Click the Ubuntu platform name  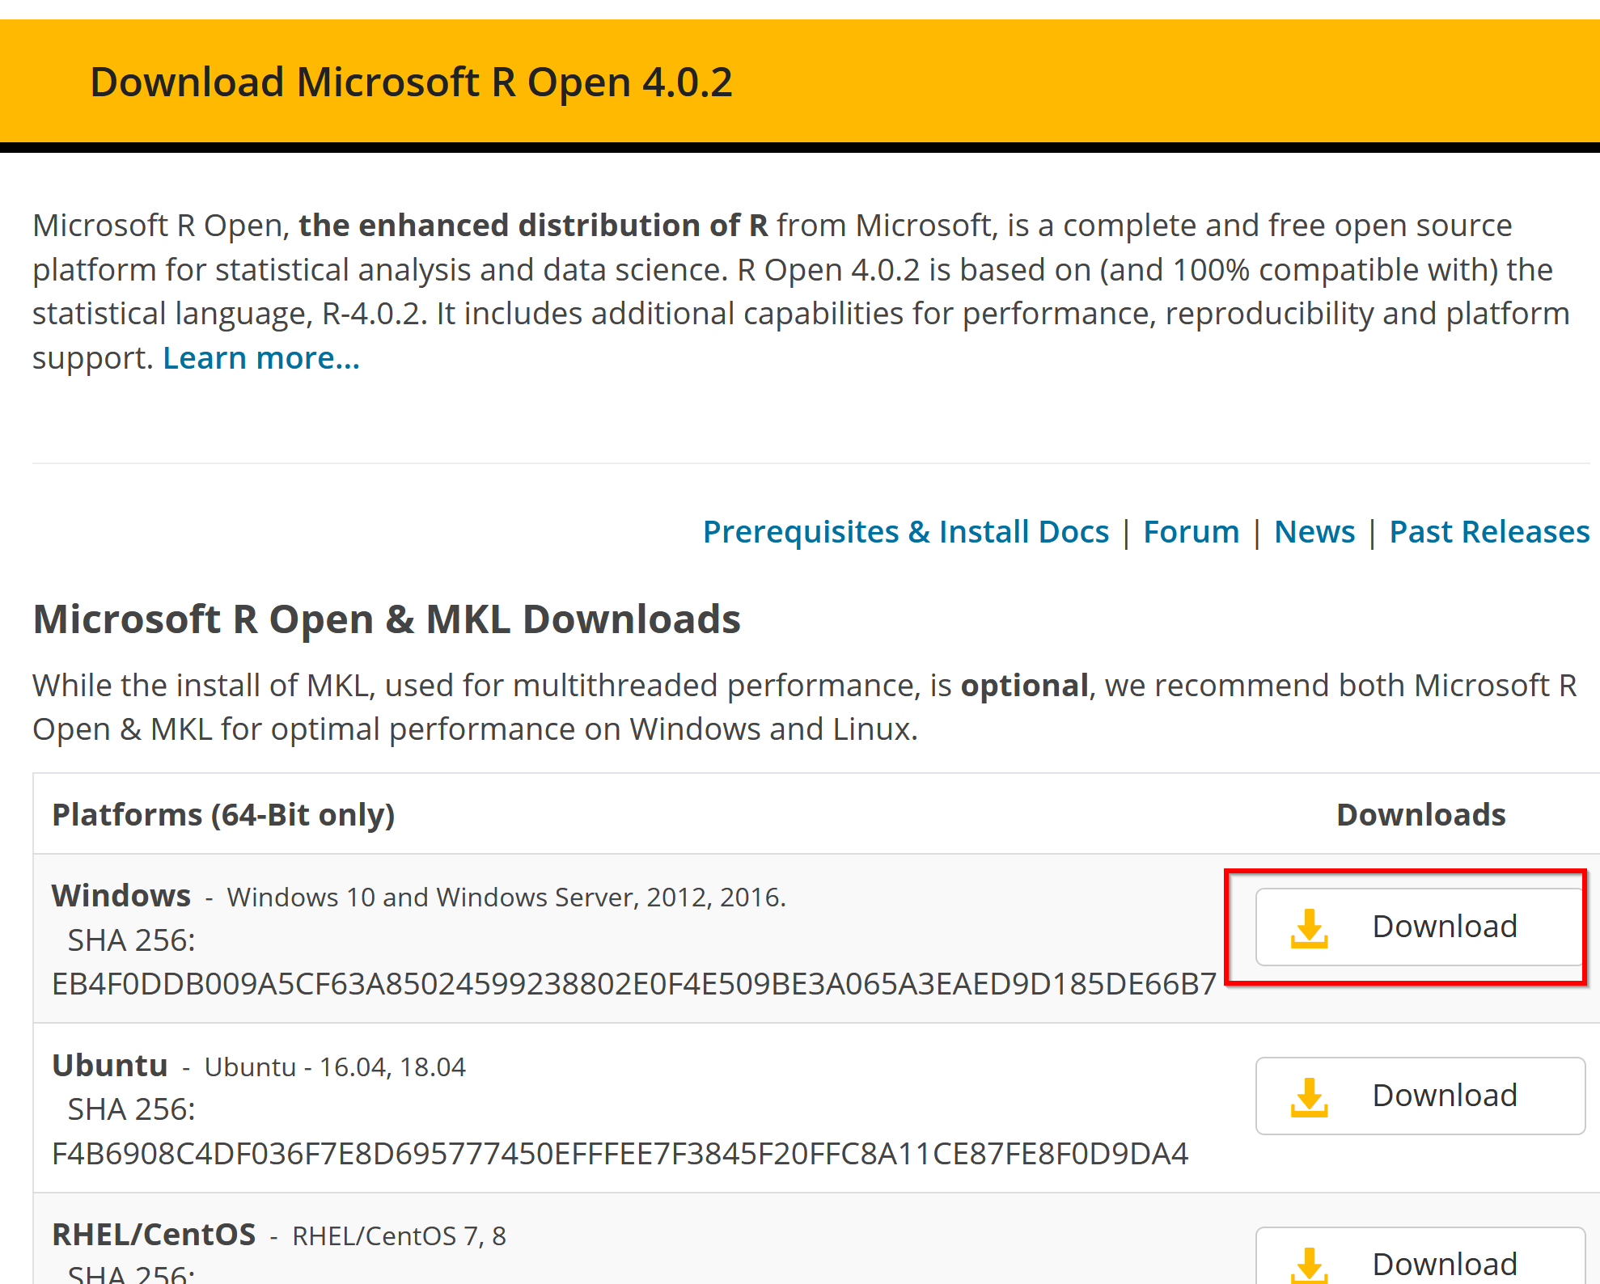coord(110,1066)
